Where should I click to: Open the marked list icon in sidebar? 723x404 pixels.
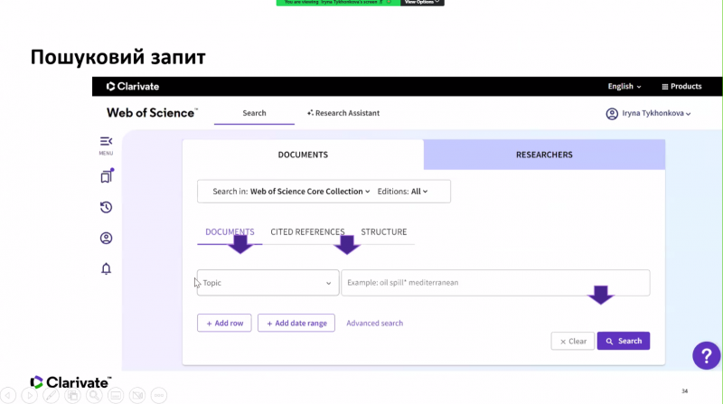point(107,176)
